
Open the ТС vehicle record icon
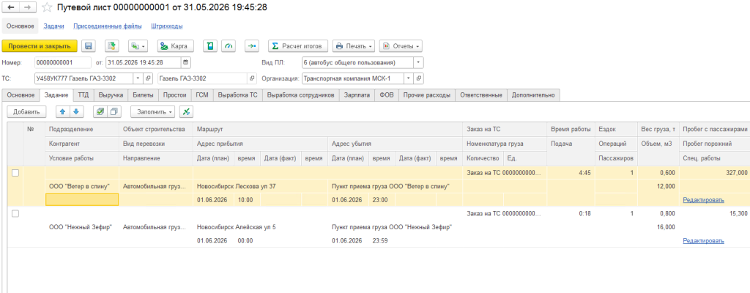[x=148, y=78]
